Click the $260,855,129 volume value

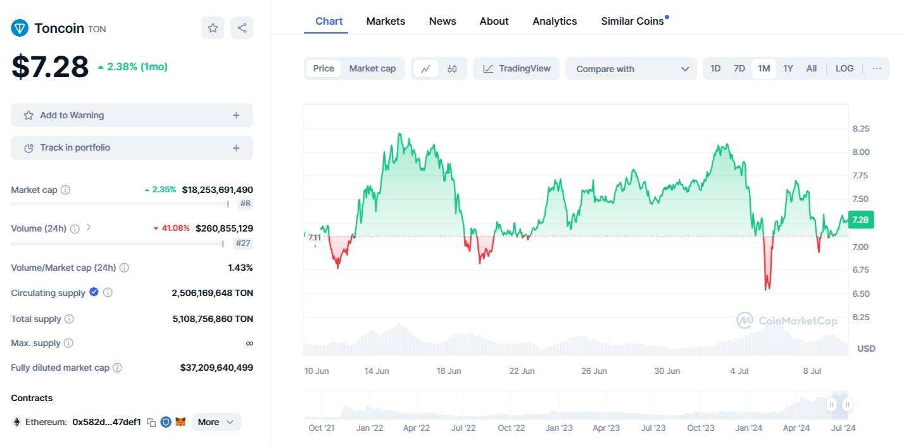pyautogui.click(x=224, y=228)
